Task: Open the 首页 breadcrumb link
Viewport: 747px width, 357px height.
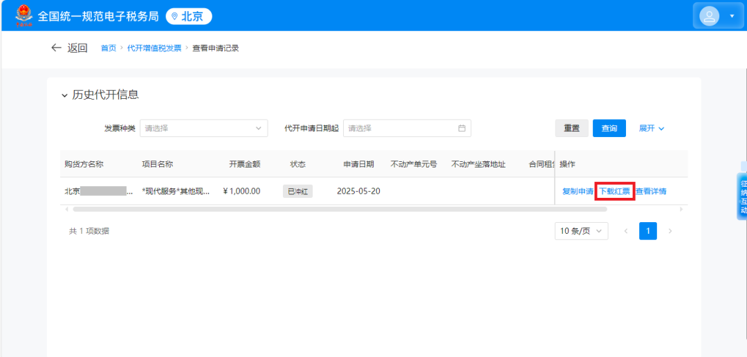Action: coord(108,48)
